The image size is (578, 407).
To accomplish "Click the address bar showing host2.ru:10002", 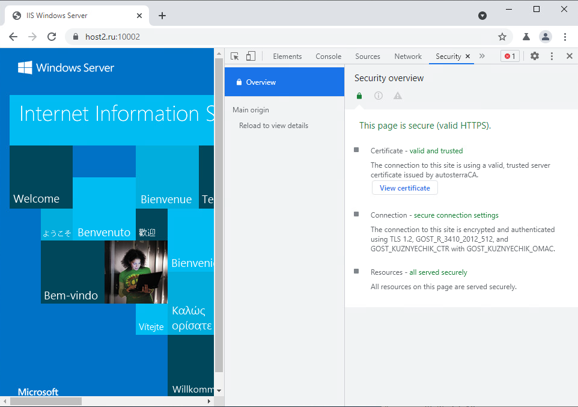I will click(288, 37).
